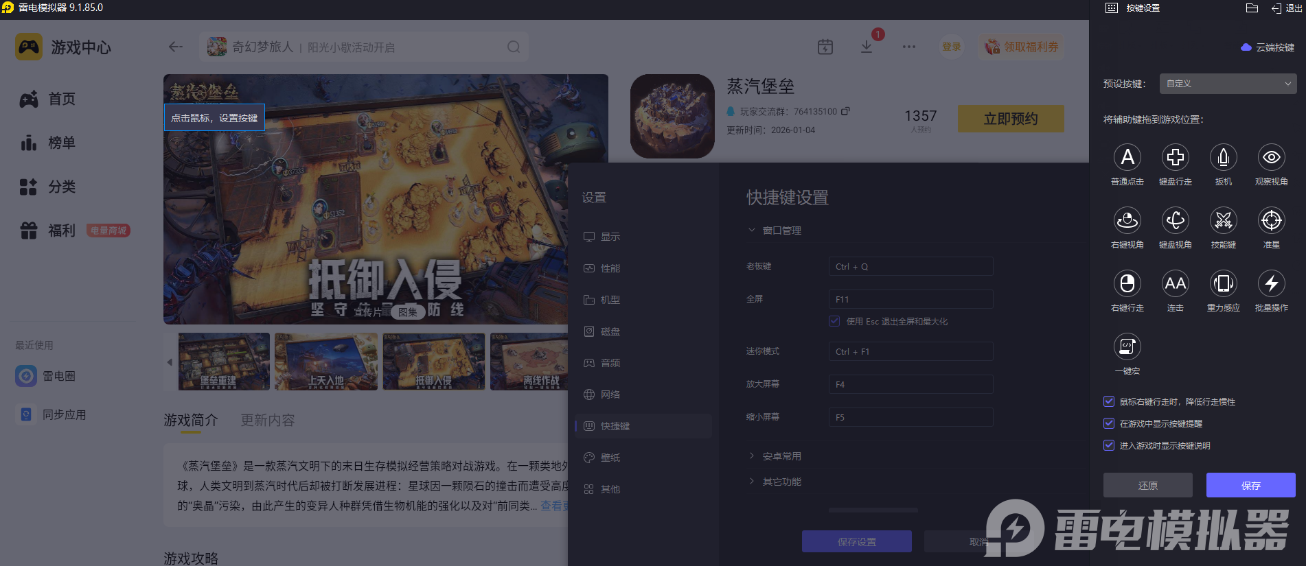Open 性能 settings category
This screenshot has height=566, width=1306.
(643, 268)
